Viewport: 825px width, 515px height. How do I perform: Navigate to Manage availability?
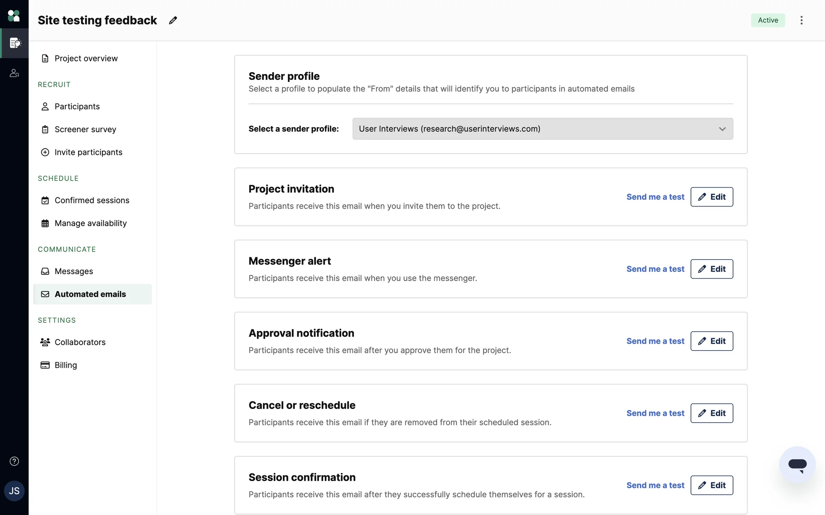[90, 223]
